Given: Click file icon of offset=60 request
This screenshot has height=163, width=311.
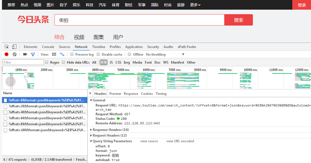Looking at the screenshot, I should pos(5,118).
